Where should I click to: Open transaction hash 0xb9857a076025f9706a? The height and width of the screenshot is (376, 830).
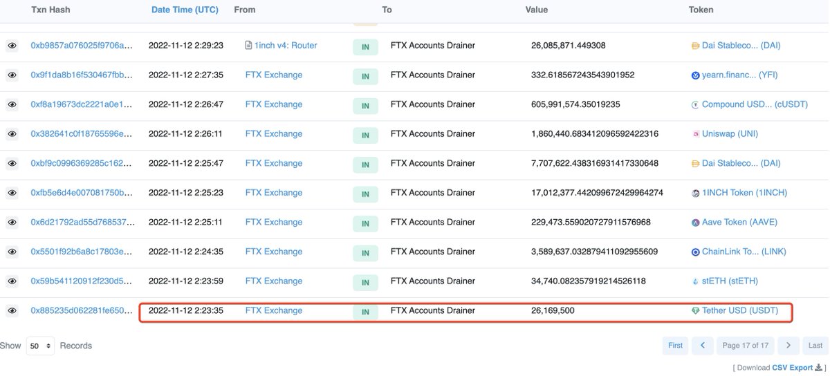pos(81,46)
